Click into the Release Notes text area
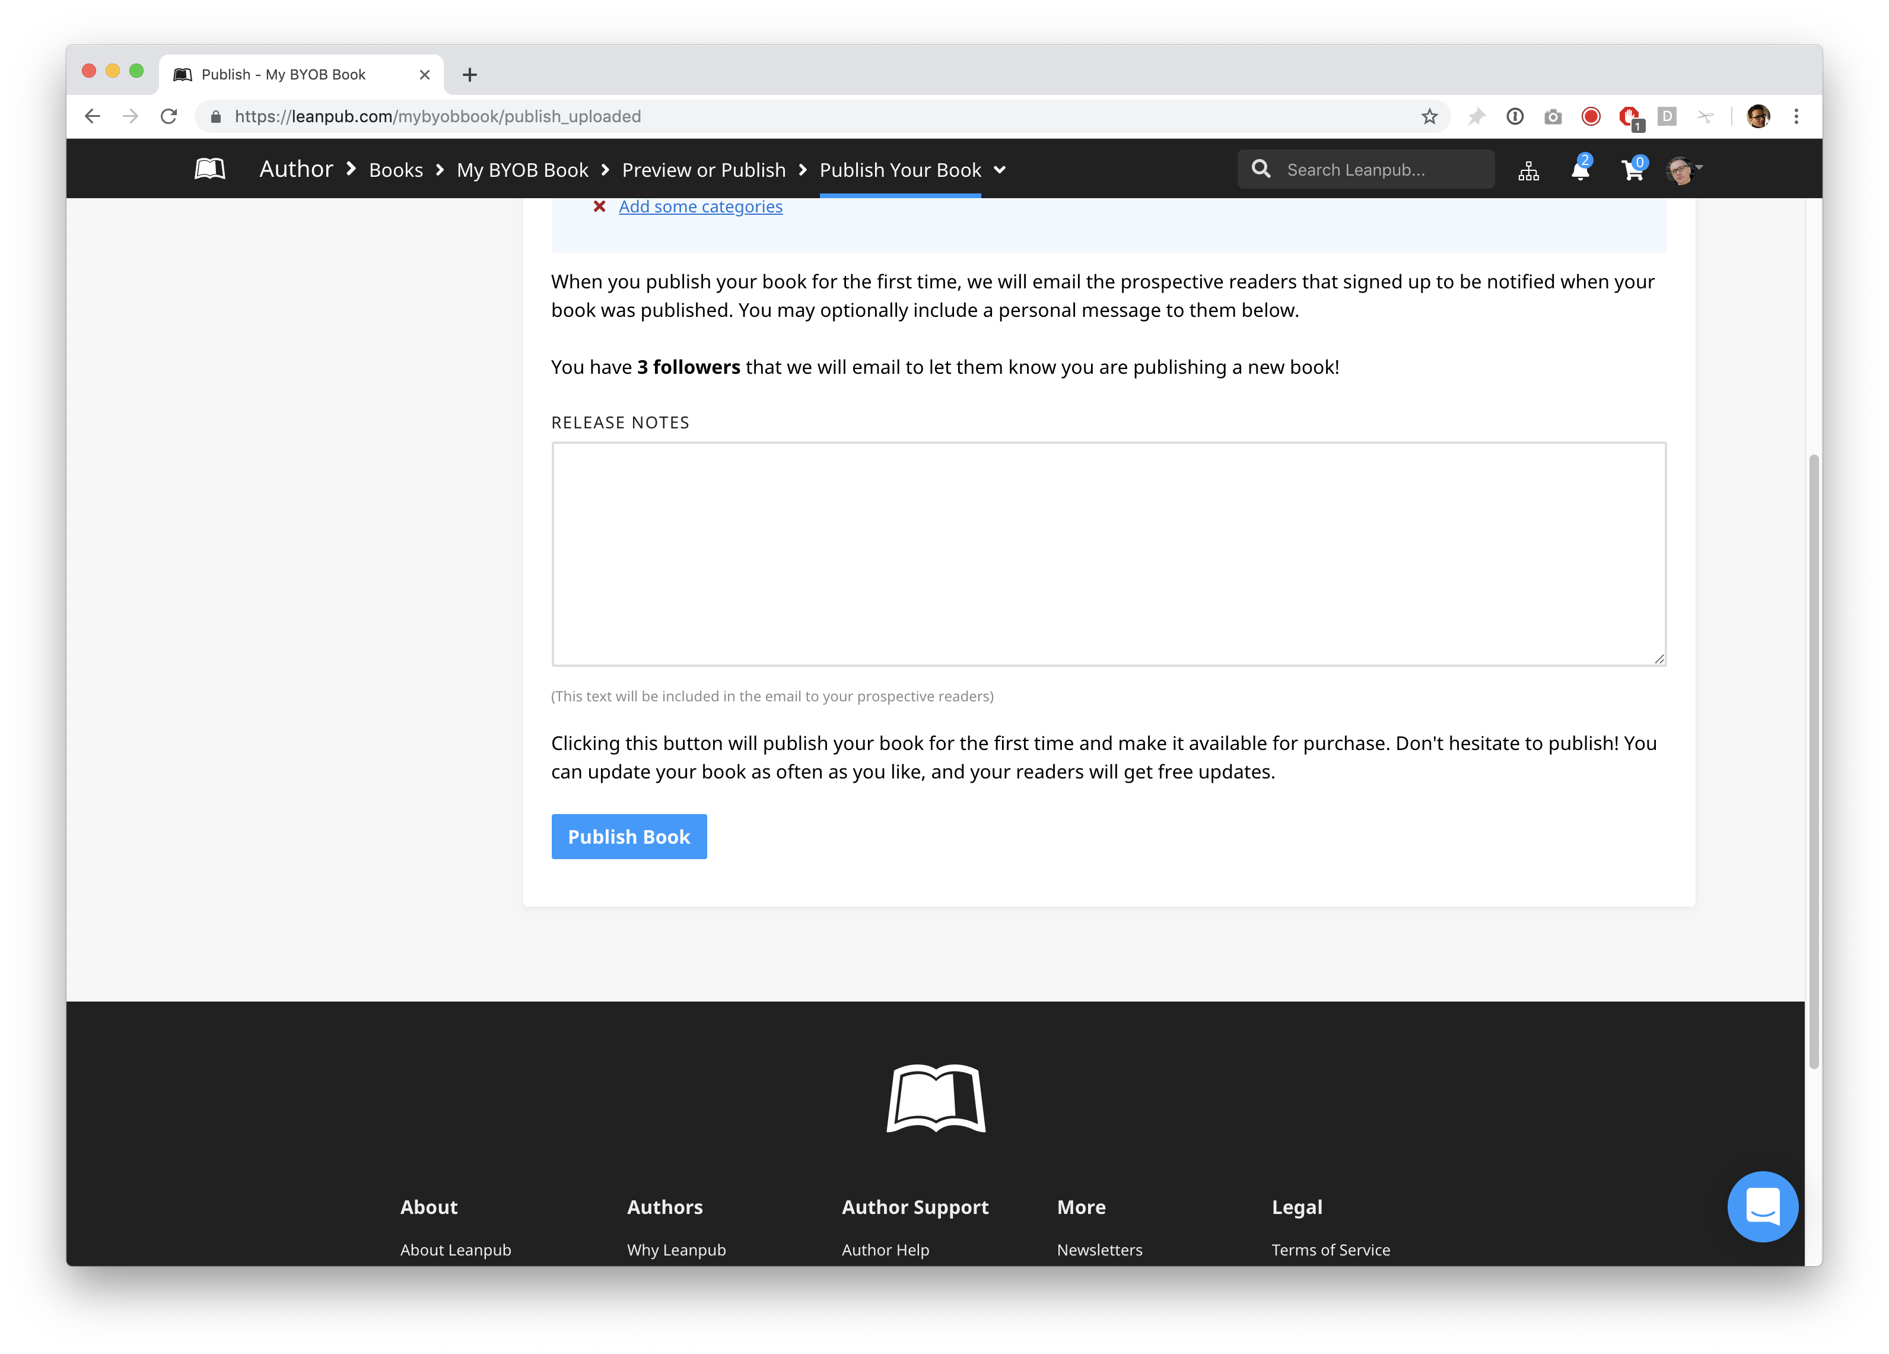This screenshot has width=1889, height=1354. pyautogui.click(x=1109, y=554)
